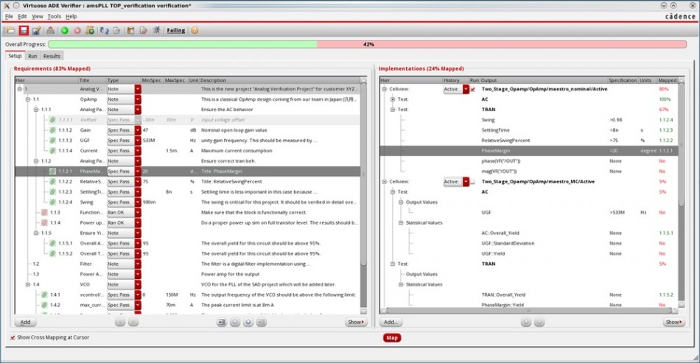This screenshot has height=363, width=700.
Task: Refresh with the blue arrows toolbar icon
Action: coord(105,31)
